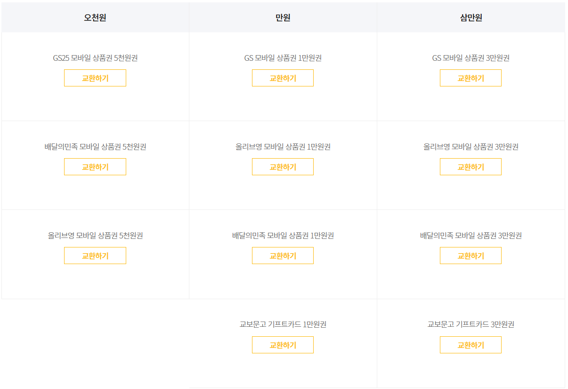Click the 배달의민족 모바일 상품권 5천원권 label
Viewport: 568px width, 389px height.
[95, 146]
